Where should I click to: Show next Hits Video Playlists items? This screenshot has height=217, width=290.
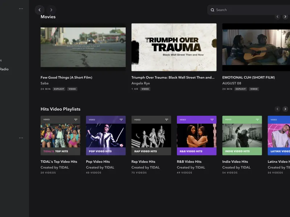point(285,109)
